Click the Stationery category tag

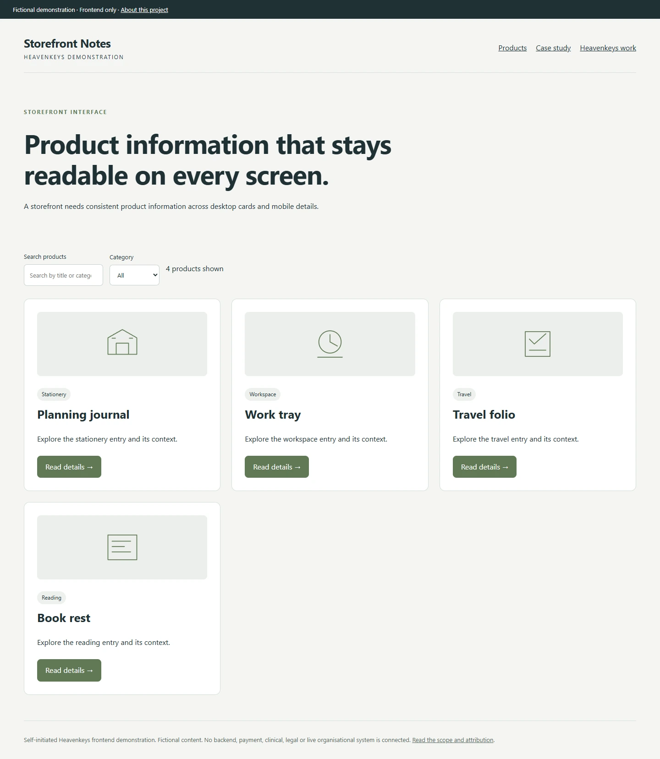[54, 394]
